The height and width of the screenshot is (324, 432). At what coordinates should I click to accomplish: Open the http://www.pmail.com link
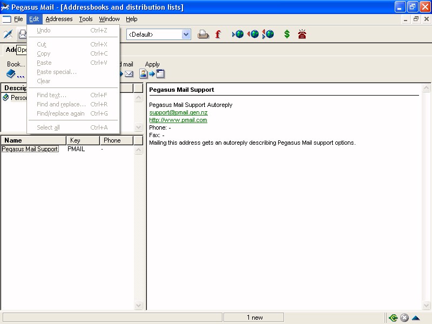[178, 120]
